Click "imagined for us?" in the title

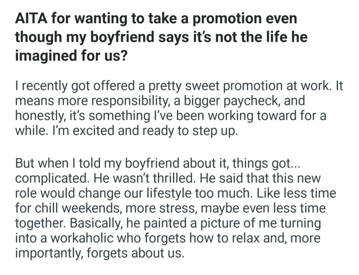pos(70,55)
